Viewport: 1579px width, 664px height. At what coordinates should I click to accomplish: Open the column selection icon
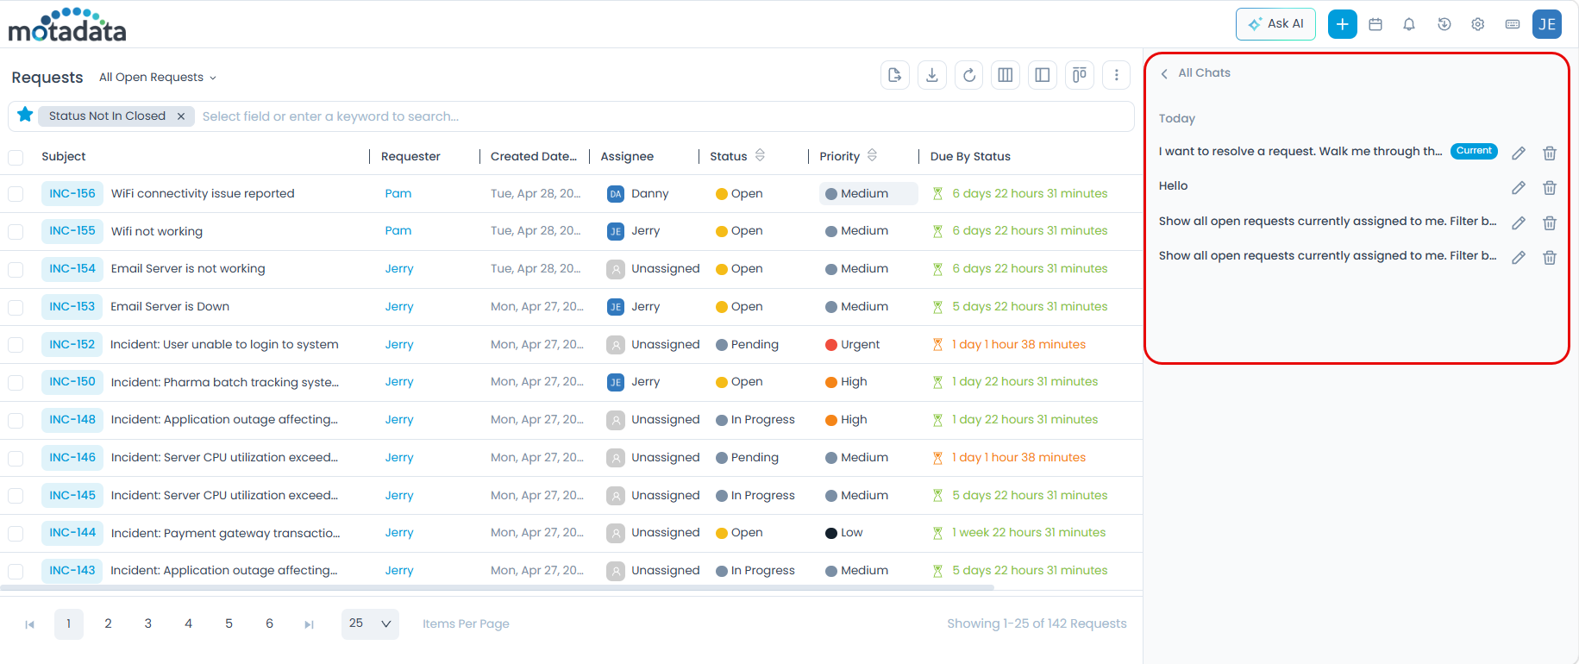coord(1006,75)
